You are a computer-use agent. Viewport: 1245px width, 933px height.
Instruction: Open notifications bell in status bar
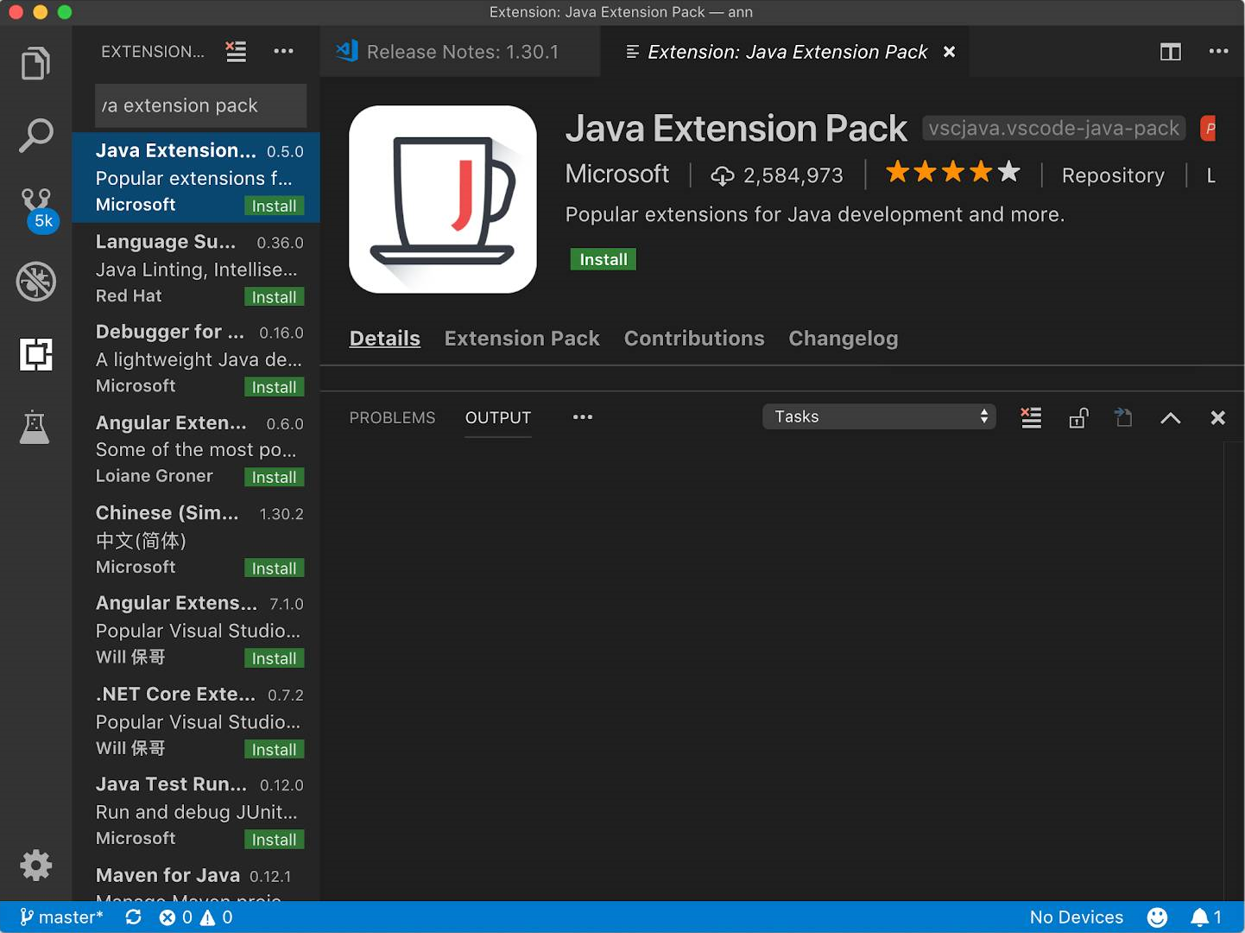[x=1206, y=917]
